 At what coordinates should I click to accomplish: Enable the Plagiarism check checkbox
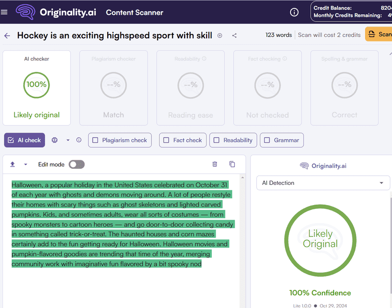pos(95,140)
